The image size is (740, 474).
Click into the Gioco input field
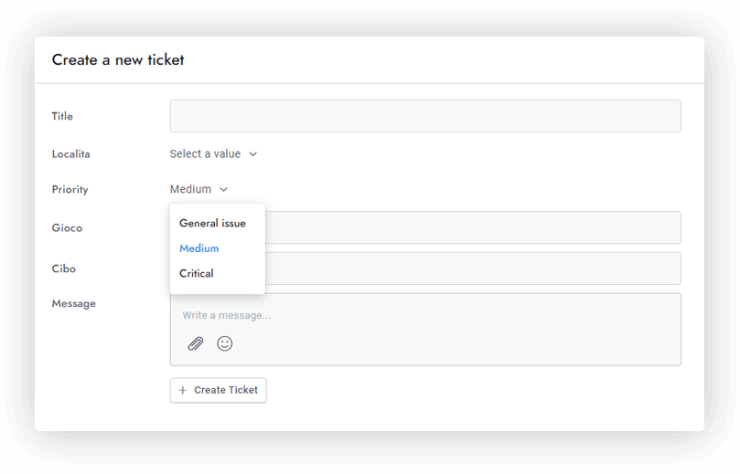[x=471, y=227]
